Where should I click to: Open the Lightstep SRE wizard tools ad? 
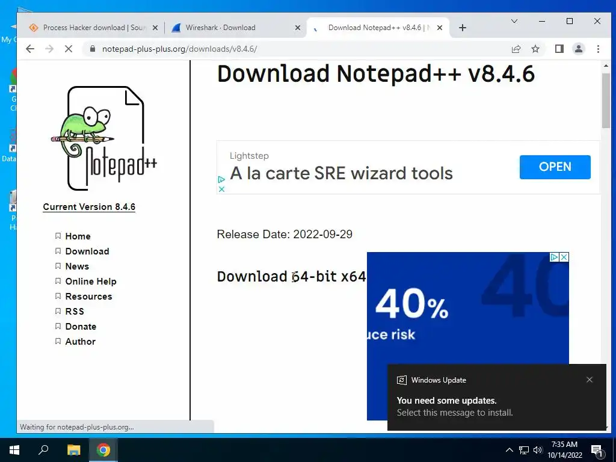coord(341,173)
